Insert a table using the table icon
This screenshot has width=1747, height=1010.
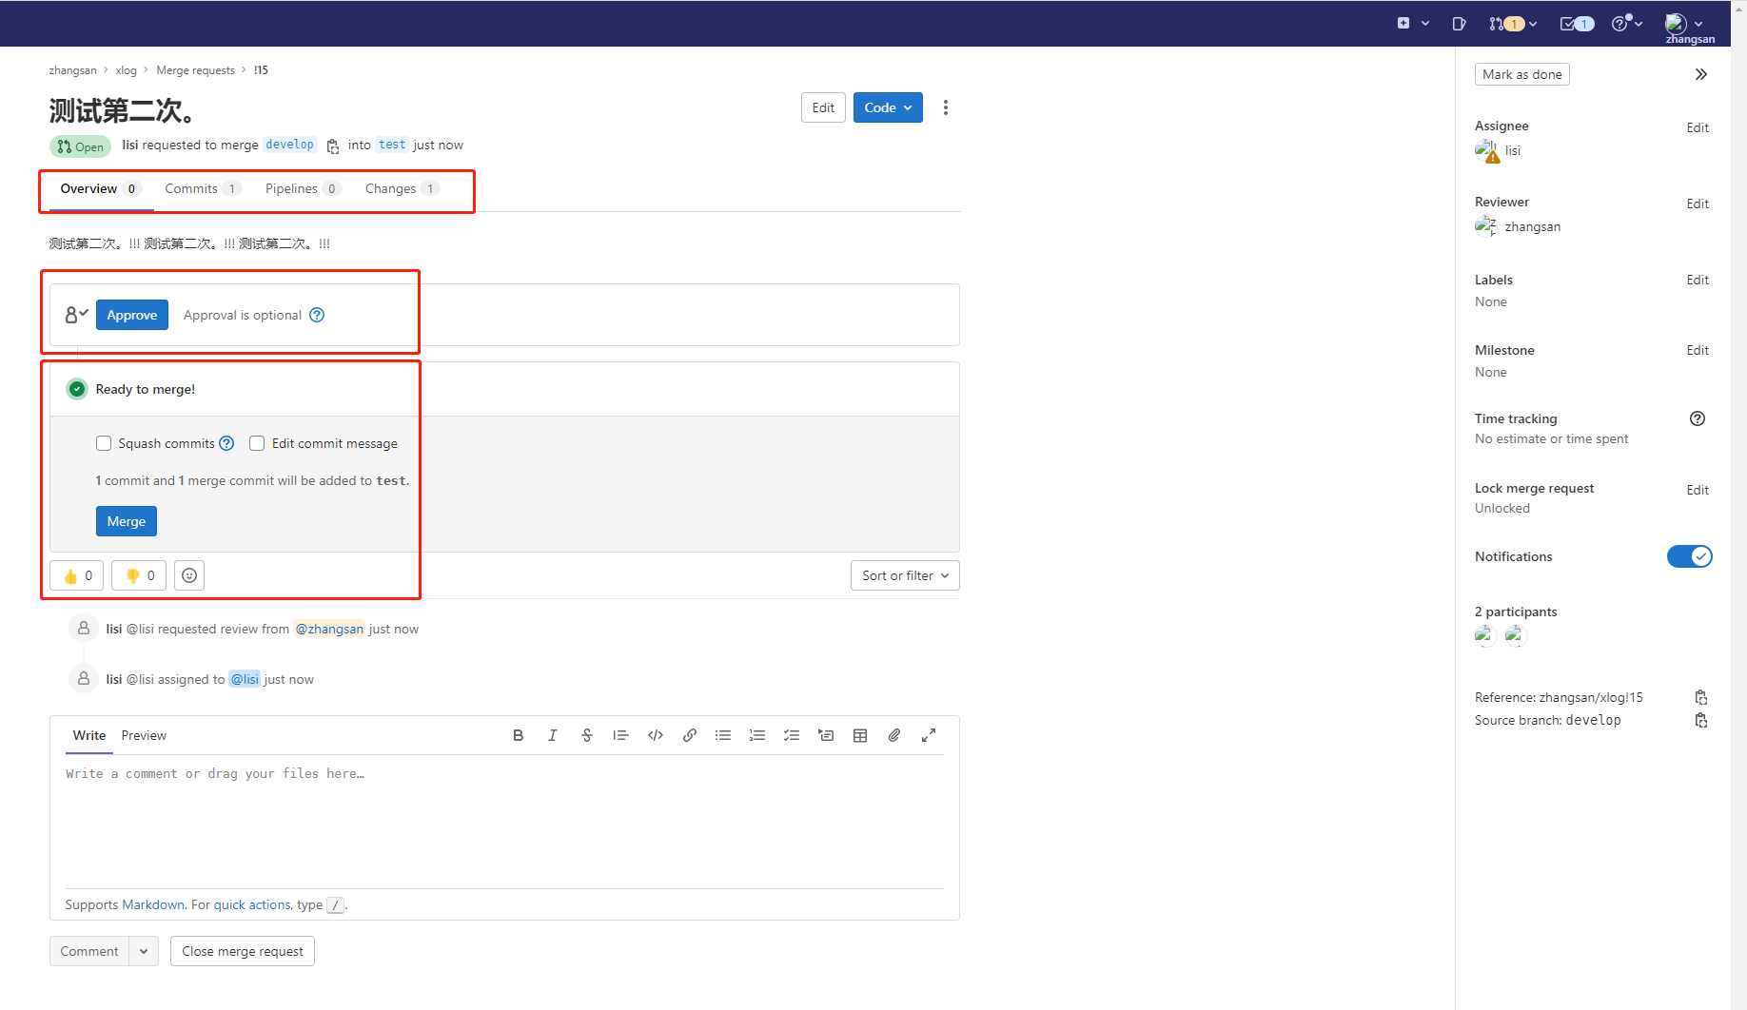pos(860,735)
